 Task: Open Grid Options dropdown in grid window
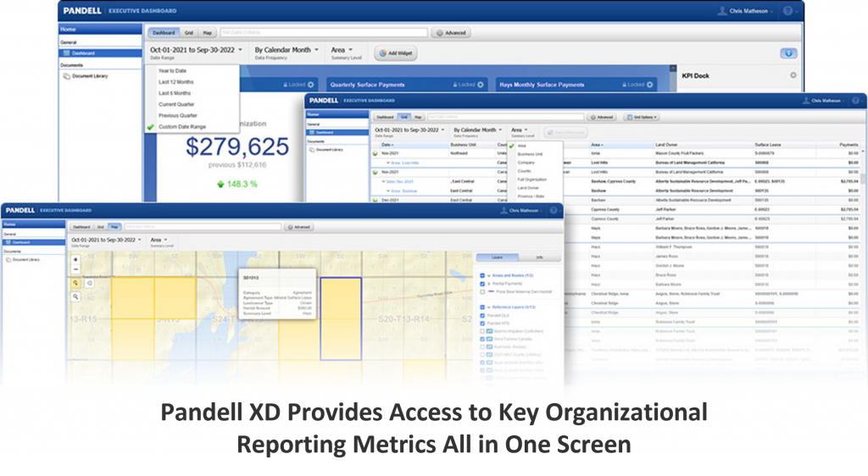[x=641, y=117]
